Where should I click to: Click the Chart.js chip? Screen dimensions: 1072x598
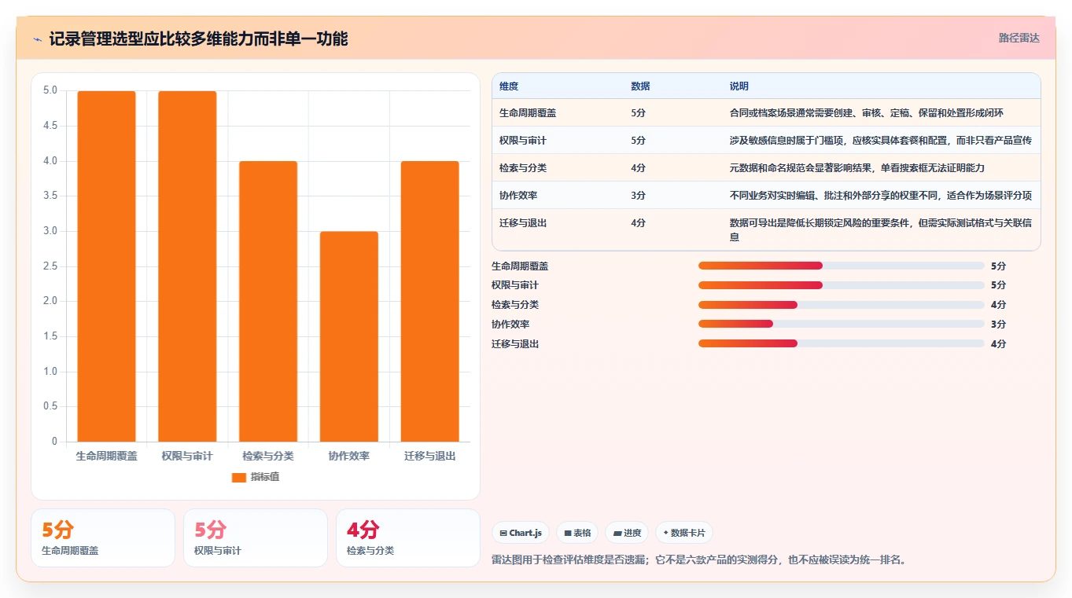click(521, 533)
